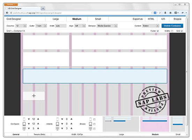
Task: Decrease tablet Col Spans value
Action: coord(29,124)
